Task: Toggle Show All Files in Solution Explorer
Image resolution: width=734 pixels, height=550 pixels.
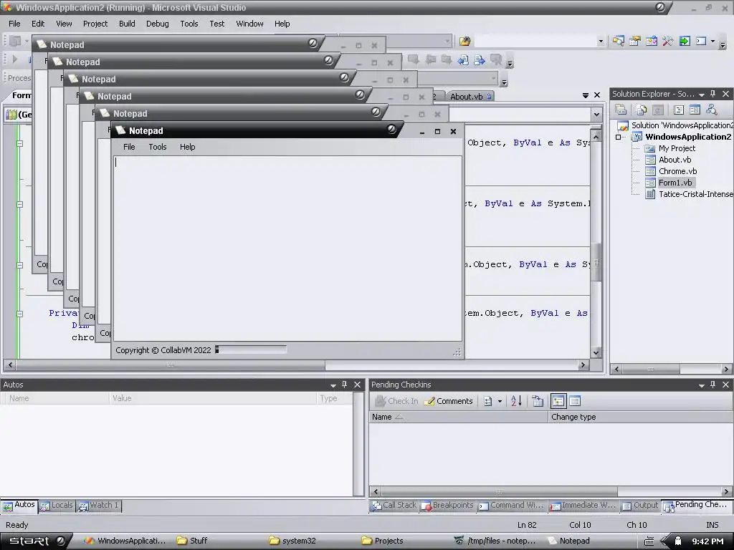Action: click(642, 110)
